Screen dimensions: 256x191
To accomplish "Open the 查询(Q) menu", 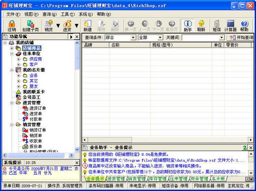I will point(49,14).
